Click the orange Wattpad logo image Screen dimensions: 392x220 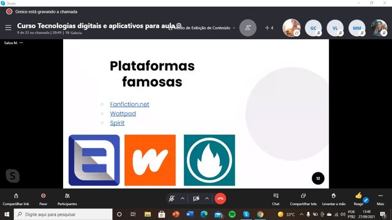pyautogui.click(x=150, y=160)
